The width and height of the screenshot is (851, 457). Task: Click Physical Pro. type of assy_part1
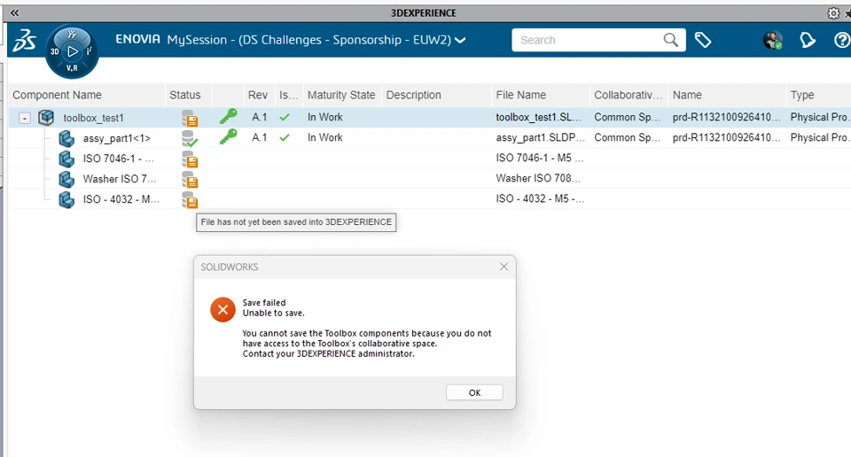(x=820, y=137)
